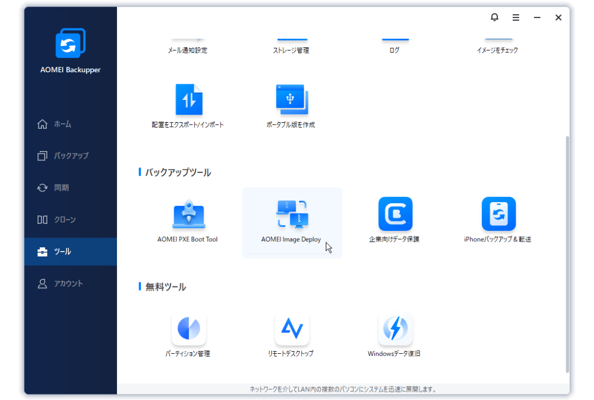Viewport: 594px width, 400px height.
Task: Launch AOMEI PXE Boot Tool icon
Action: (189, 214)
